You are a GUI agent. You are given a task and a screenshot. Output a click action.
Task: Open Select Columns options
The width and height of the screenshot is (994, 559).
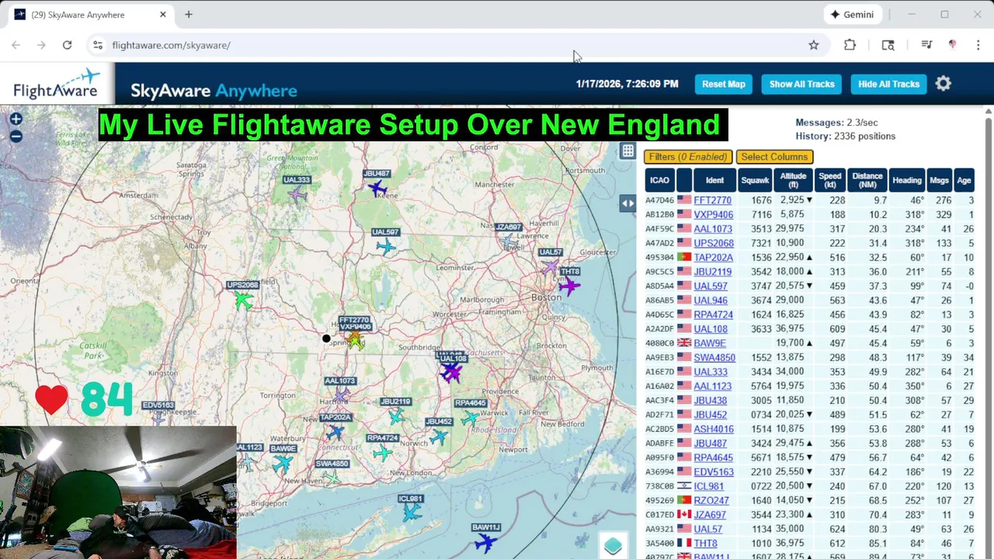click(x=774, y=157)
